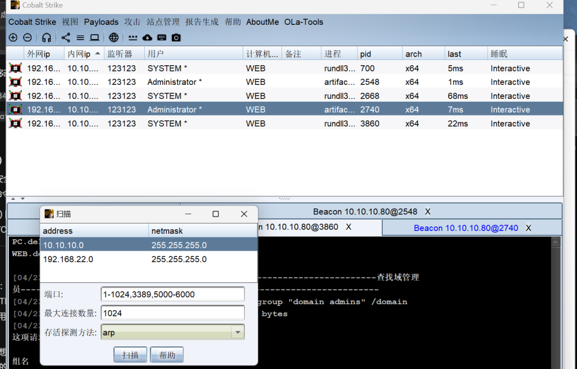Screen dimensions: 577x369
Task: Show session table with three-lines icon
Action: point(80,38)
